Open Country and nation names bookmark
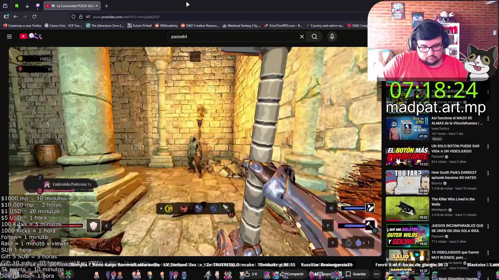The height and width of the screenshot is (280, 499). 325,26
